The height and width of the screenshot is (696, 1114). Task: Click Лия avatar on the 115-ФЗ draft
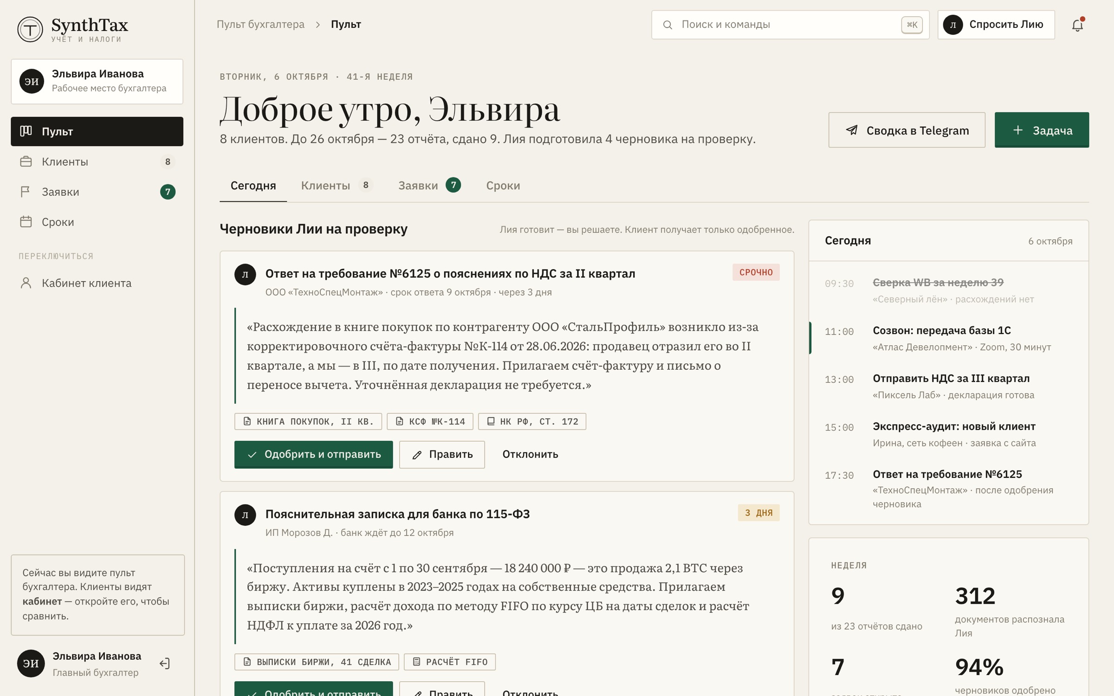coord(245,515)
